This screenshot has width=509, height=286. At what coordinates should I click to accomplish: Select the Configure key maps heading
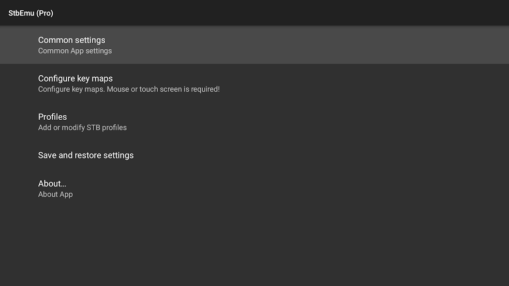pos(75,78)
